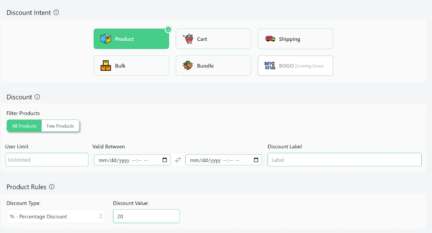Screen dimensions: 432x233
Task: Select the Product discount intent
Action: pyautogui.click(x=131, y=39)
